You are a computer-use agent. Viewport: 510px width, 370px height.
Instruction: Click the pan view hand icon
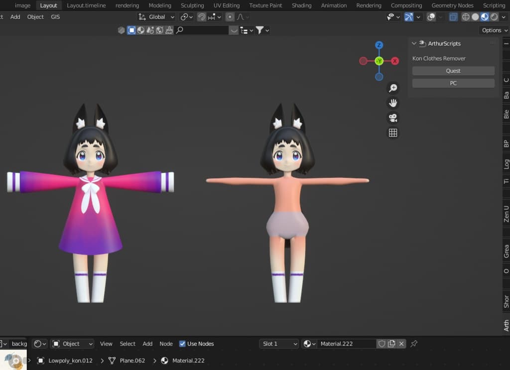(x=393, y=103)
